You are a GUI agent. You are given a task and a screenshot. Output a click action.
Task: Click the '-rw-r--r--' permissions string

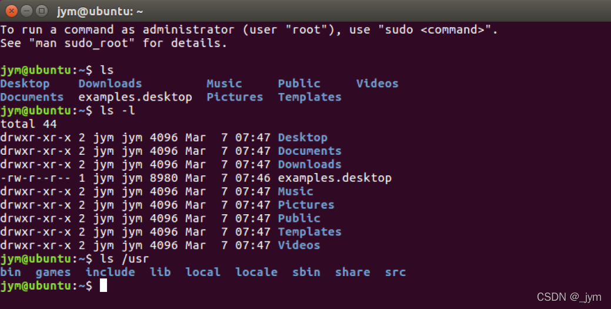[x=35, y=178]
